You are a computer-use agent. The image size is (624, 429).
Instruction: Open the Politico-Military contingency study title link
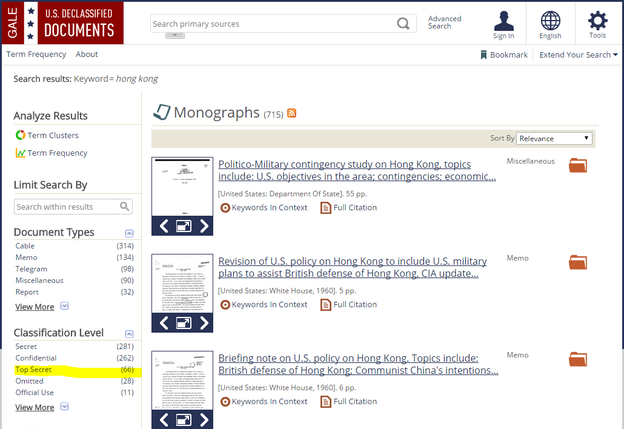coord(357,170)
